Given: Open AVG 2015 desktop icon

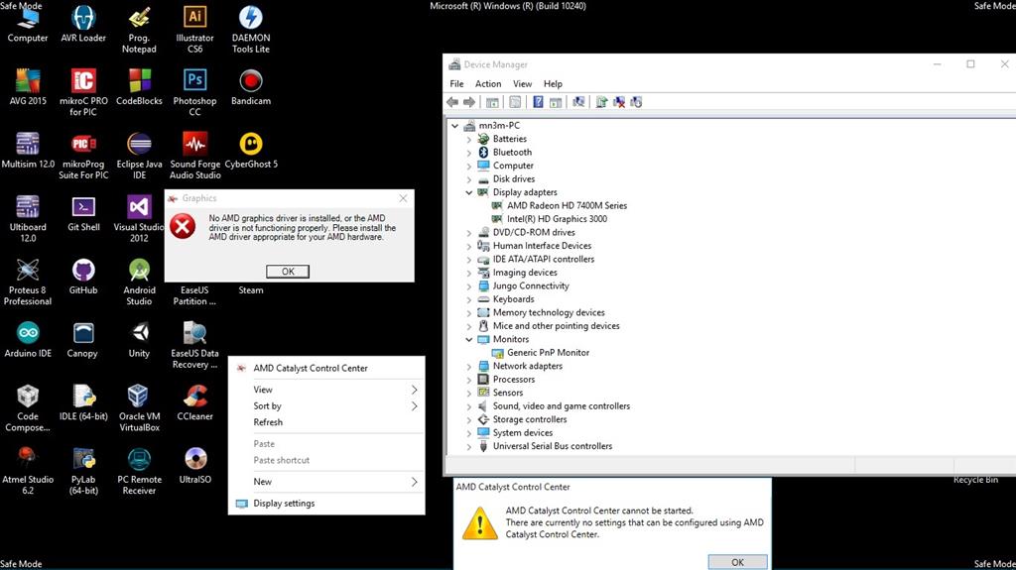Looking at the screenshot, I should (28, 87).
